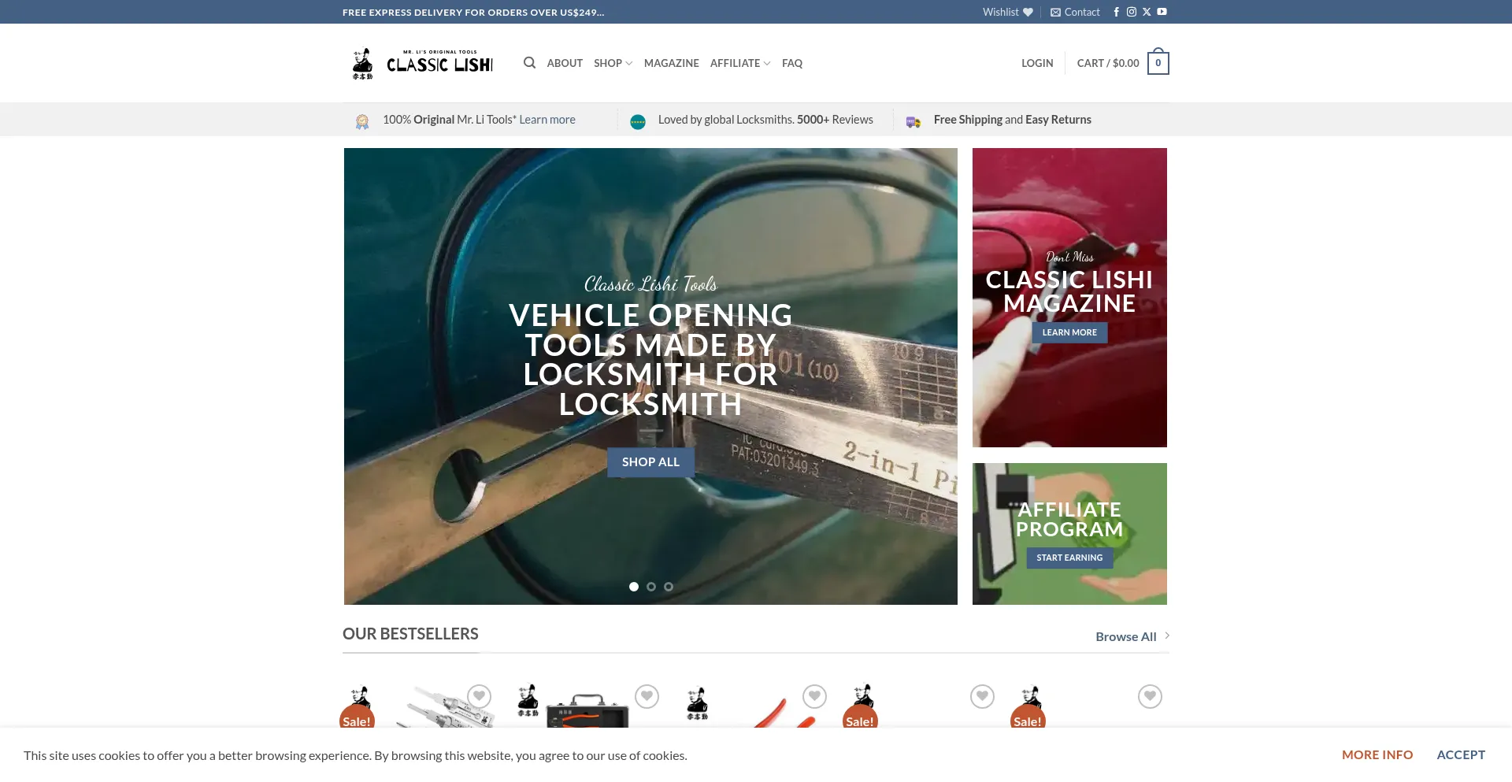The height and width of the screenshot is (782, 1512).
Task: Select the third hero slider dot
Action: (669, 587)
